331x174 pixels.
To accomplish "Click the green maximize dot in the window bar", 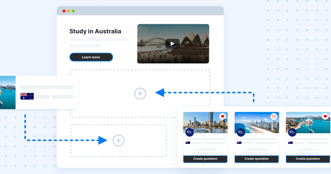I will click(73, 11).
